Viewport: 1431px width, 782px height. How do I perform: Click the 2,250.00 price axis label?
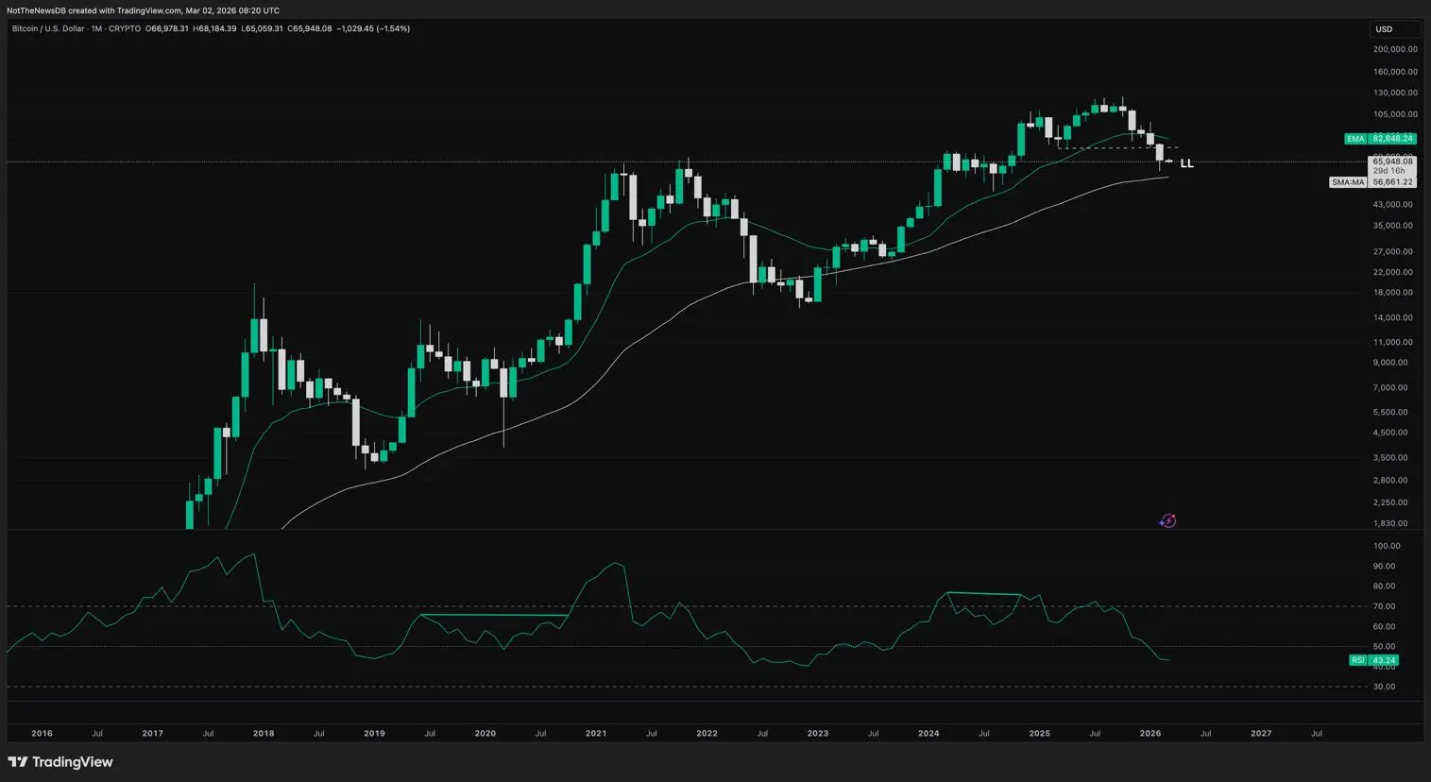(x=1390, y=502)
